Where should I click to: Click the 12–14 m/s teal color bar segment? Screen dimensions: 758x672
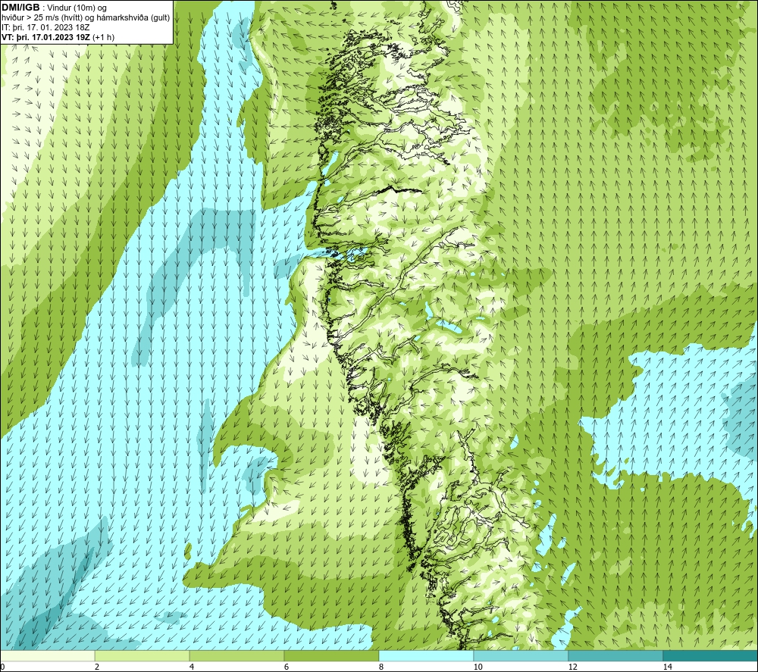click(615, 655)
